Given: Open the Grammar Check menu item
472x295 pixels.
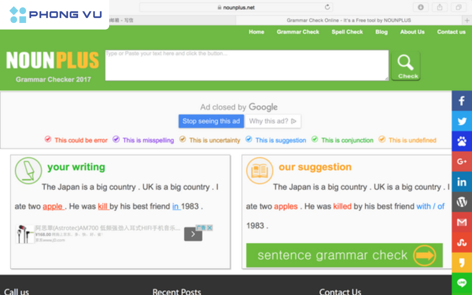Looking at the screenshot, I should click(x=298, y=32).
